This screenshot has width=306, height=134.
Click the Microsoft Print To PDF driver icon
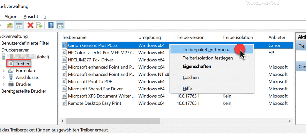click(x=64, y=82)
